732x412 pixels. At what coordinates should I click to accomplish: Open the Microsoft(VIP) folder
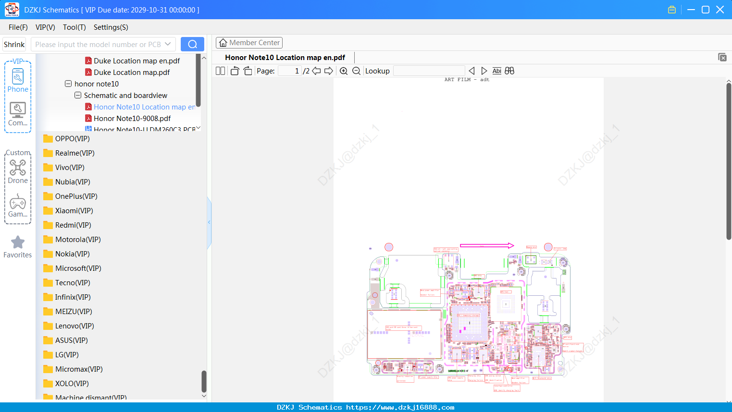[72, 268]
